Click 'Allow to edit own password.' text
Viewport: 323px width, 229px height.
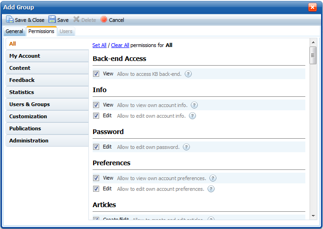[148, 147]
